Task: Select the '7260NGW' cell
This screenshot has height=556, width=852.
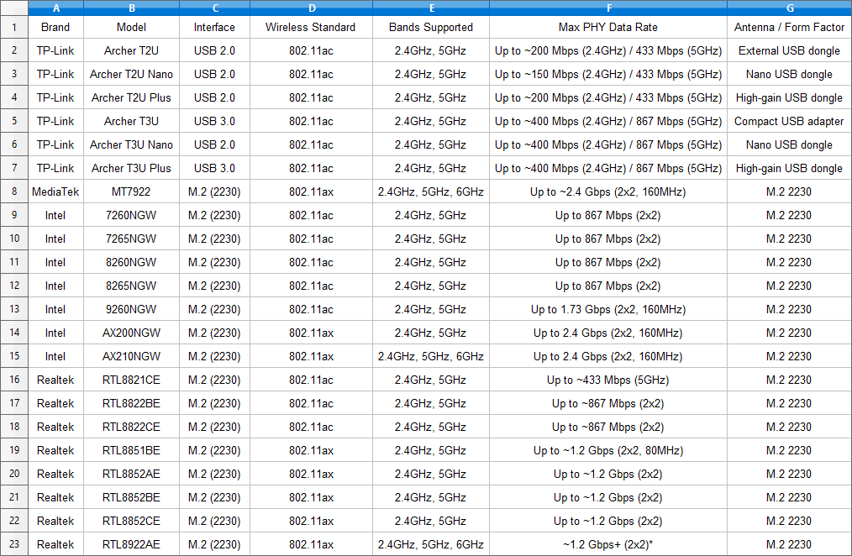Action: pyautogui.click(x=131, y=215)
